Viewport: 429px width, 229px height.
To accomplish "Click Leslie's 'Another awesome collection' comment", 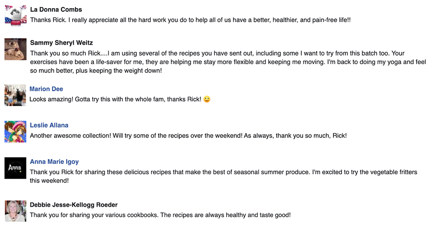I will [x=188, y=136].
